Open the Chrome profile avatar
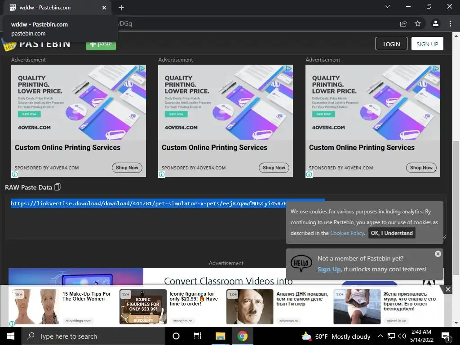 (436, 23)
